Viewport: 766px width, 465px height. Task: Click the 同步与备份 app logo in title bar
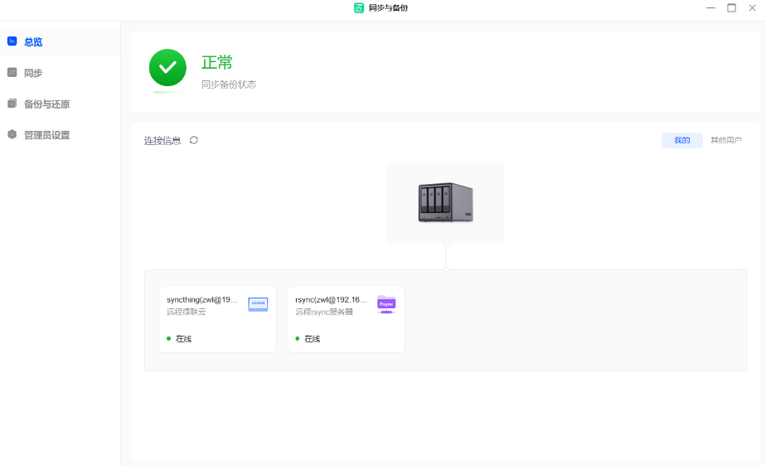359,7
